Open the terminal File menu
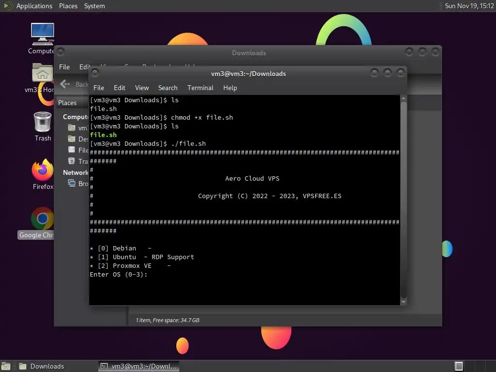 tap(99, 88)
